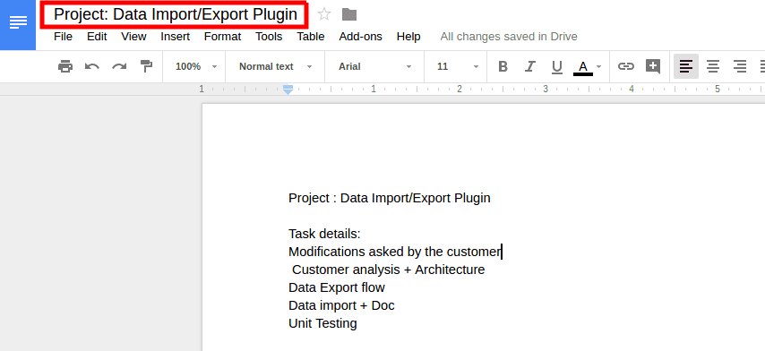Toggle bold formatting
Screen dimensions: 765x351
(503, 66)
